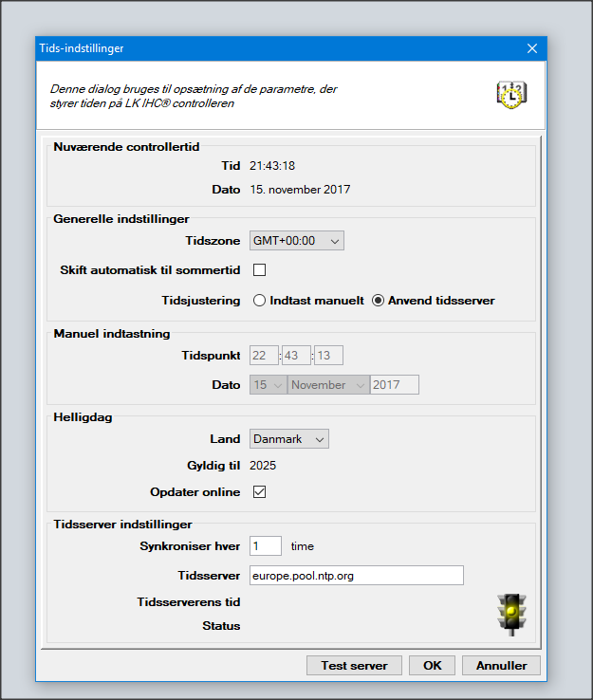Confirm settings with the OK button

[432, 665]
